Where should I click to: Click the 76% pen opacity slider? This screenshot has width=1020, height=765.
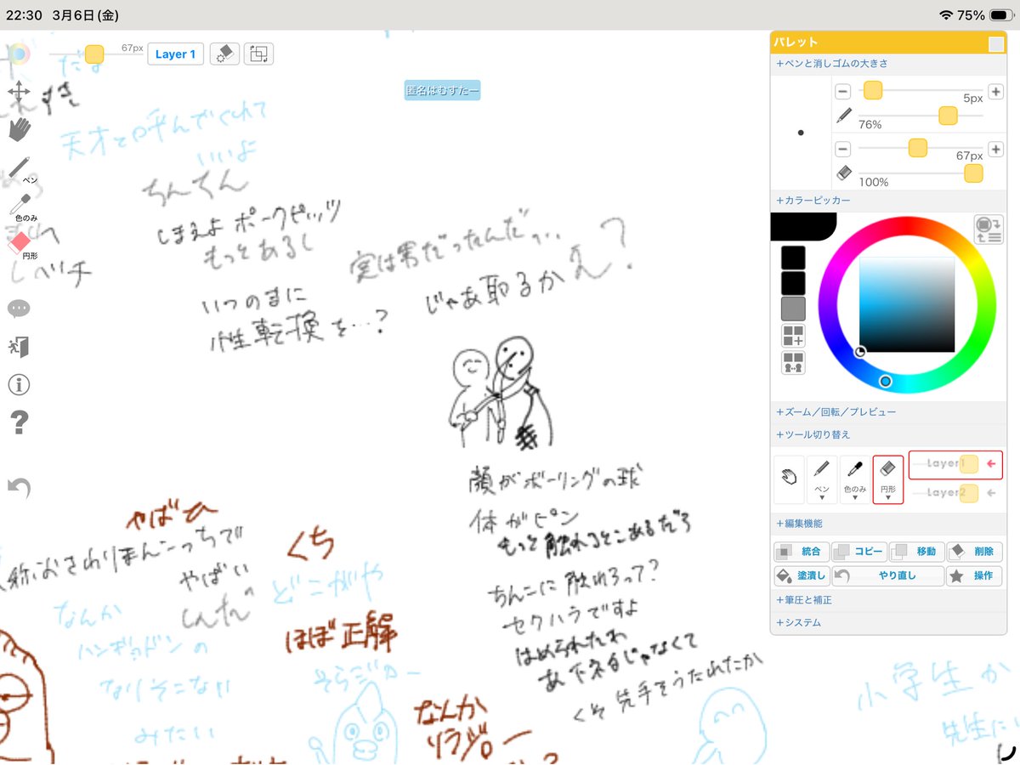[x=948, y=116]
